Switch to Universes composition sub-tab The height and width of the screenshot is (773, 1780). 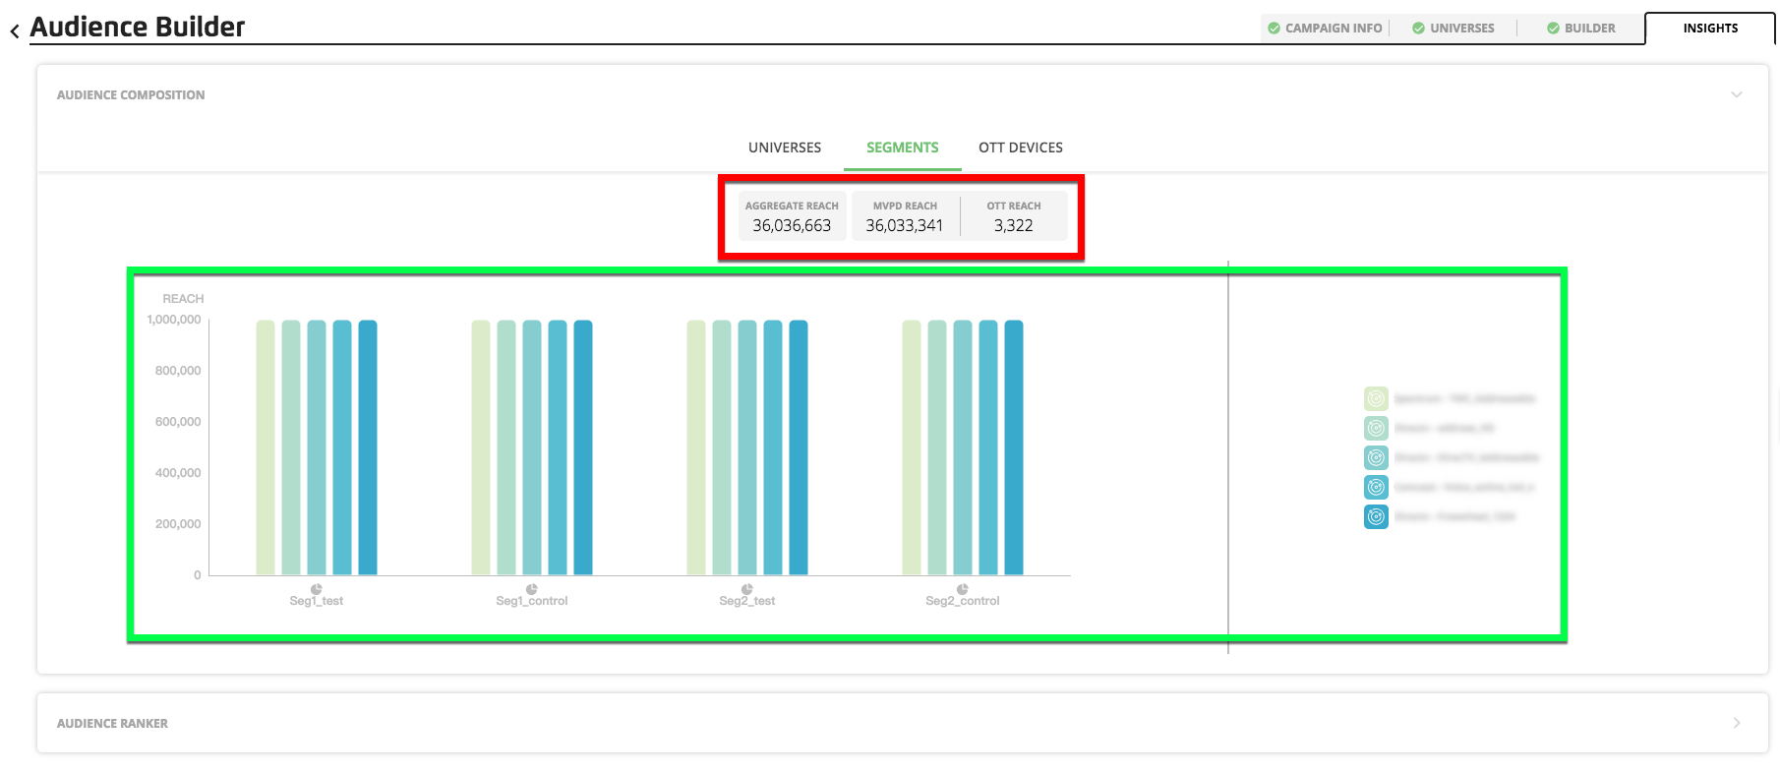coord(785,148)
